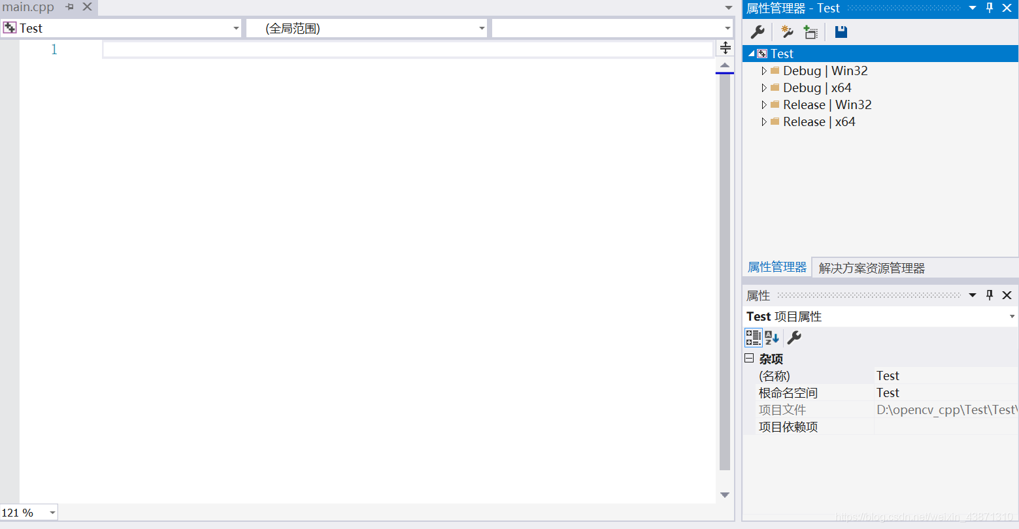This screenshot has height=529, width=1019.
Task: Click the editor scroll down arrow
Action: pos(725,495)
